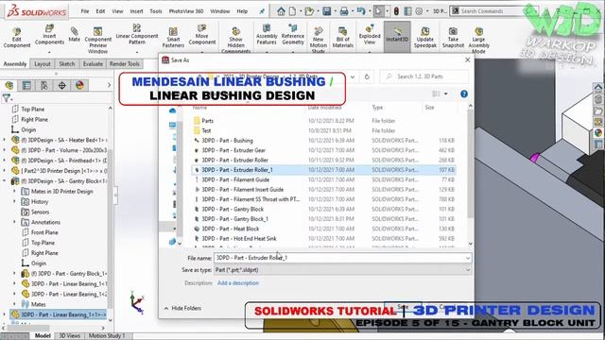This screenshot has width=605, height=340.
Task: Open help in Save As dialog
Action: pyautogui.click(x=464, y=94)
